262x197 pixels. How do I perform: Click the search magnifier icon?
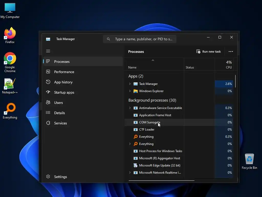pos(108,39)
